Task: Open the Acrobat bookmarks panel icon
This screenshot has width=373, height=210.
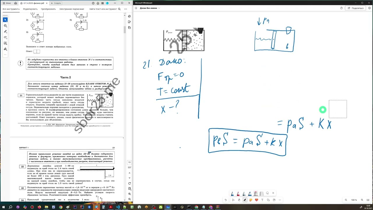Action: (129, 22)
